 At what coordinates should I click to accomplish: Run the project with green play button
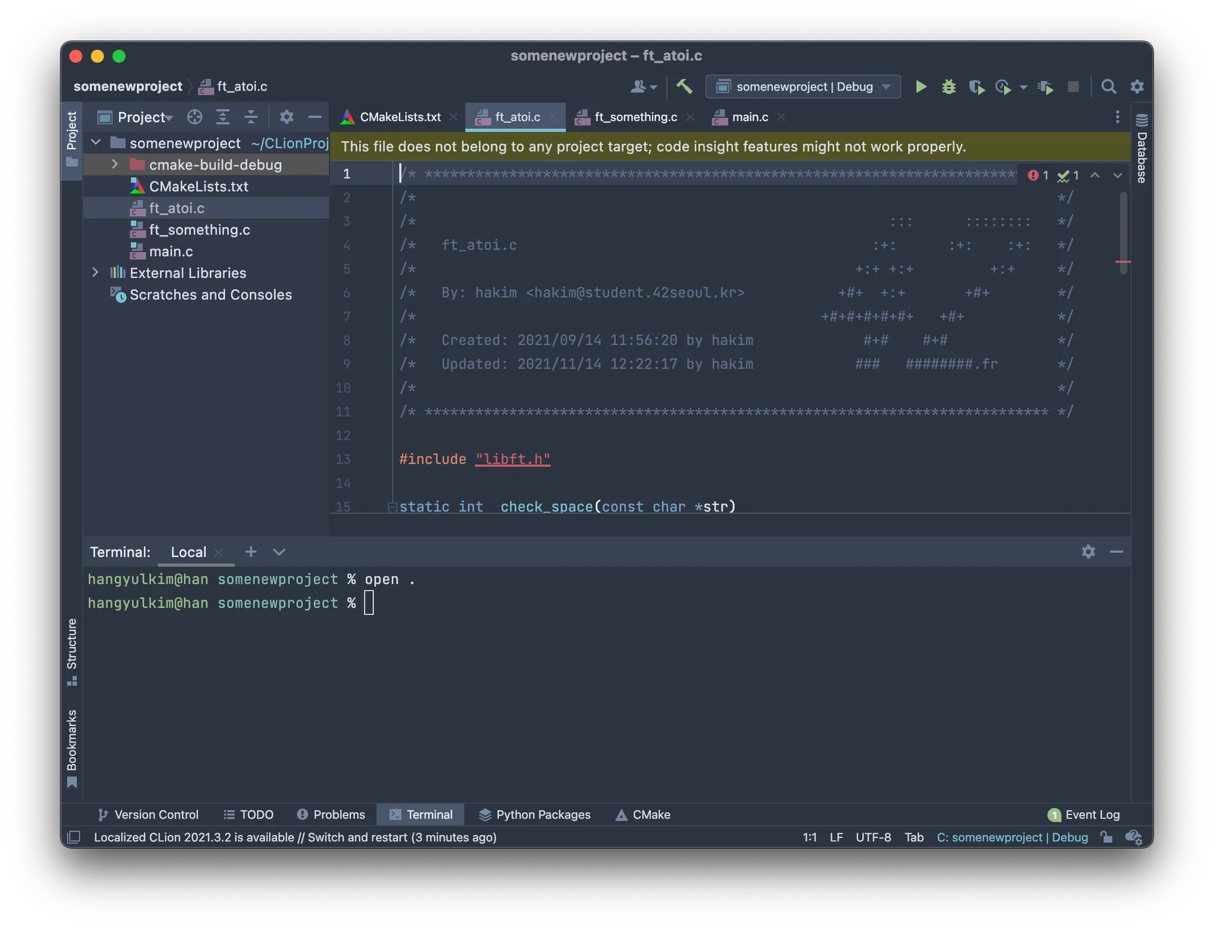(921, 87)
